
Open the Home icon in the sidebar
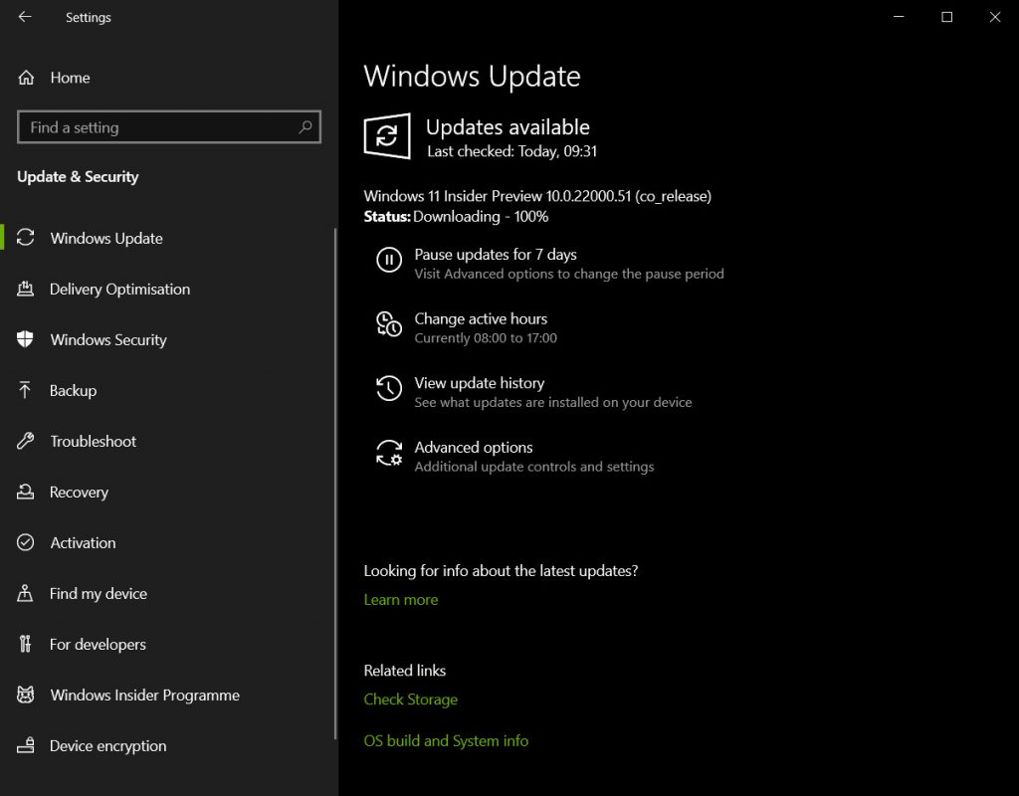point(26,78)
